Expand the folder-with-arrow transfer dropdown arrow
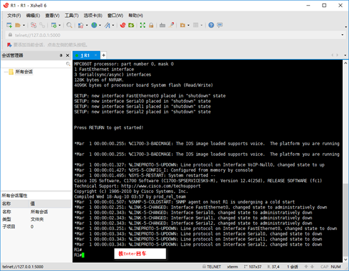Image resolution: width=349 pixels, height=271 pixels. click(x=188, y=25)
